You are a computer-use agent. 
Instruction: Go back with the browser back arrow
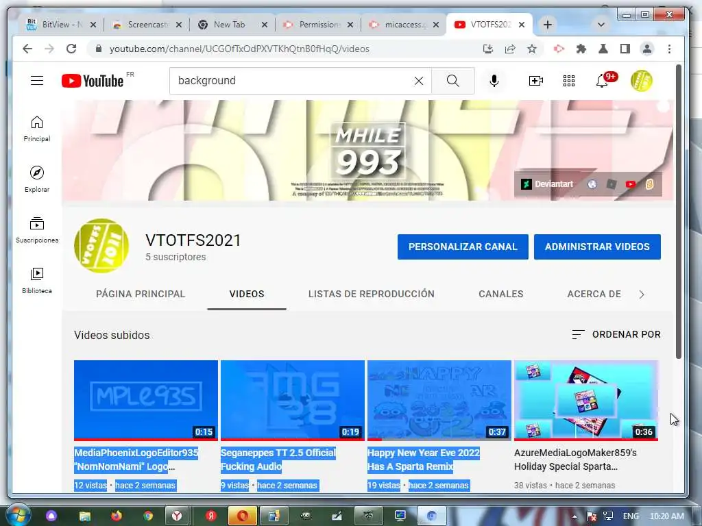27,49
